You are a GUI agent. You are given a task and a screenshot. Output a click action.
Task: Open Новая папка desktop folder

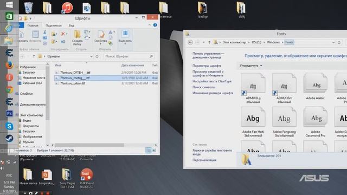coord(28,177)
